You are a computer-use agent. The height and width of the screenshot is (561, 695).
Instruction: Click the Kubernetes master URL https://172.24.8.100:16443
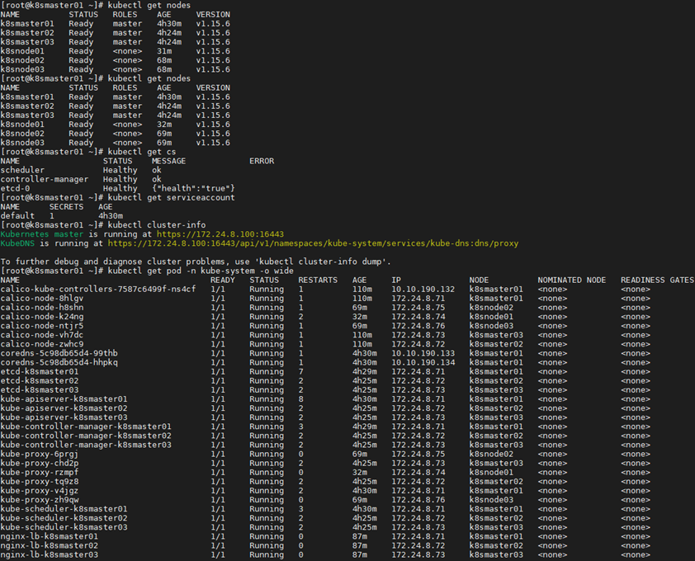220,234
